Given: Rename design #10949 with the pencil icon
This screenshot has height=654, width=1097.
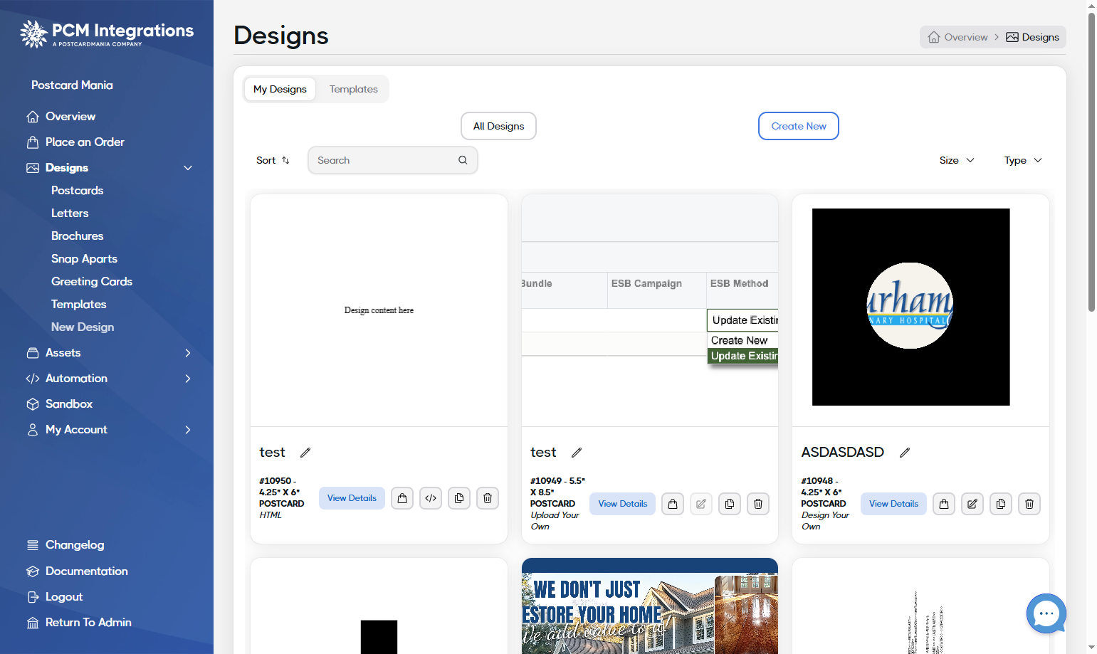Looking at the screenshot, I should coord(577,453).
